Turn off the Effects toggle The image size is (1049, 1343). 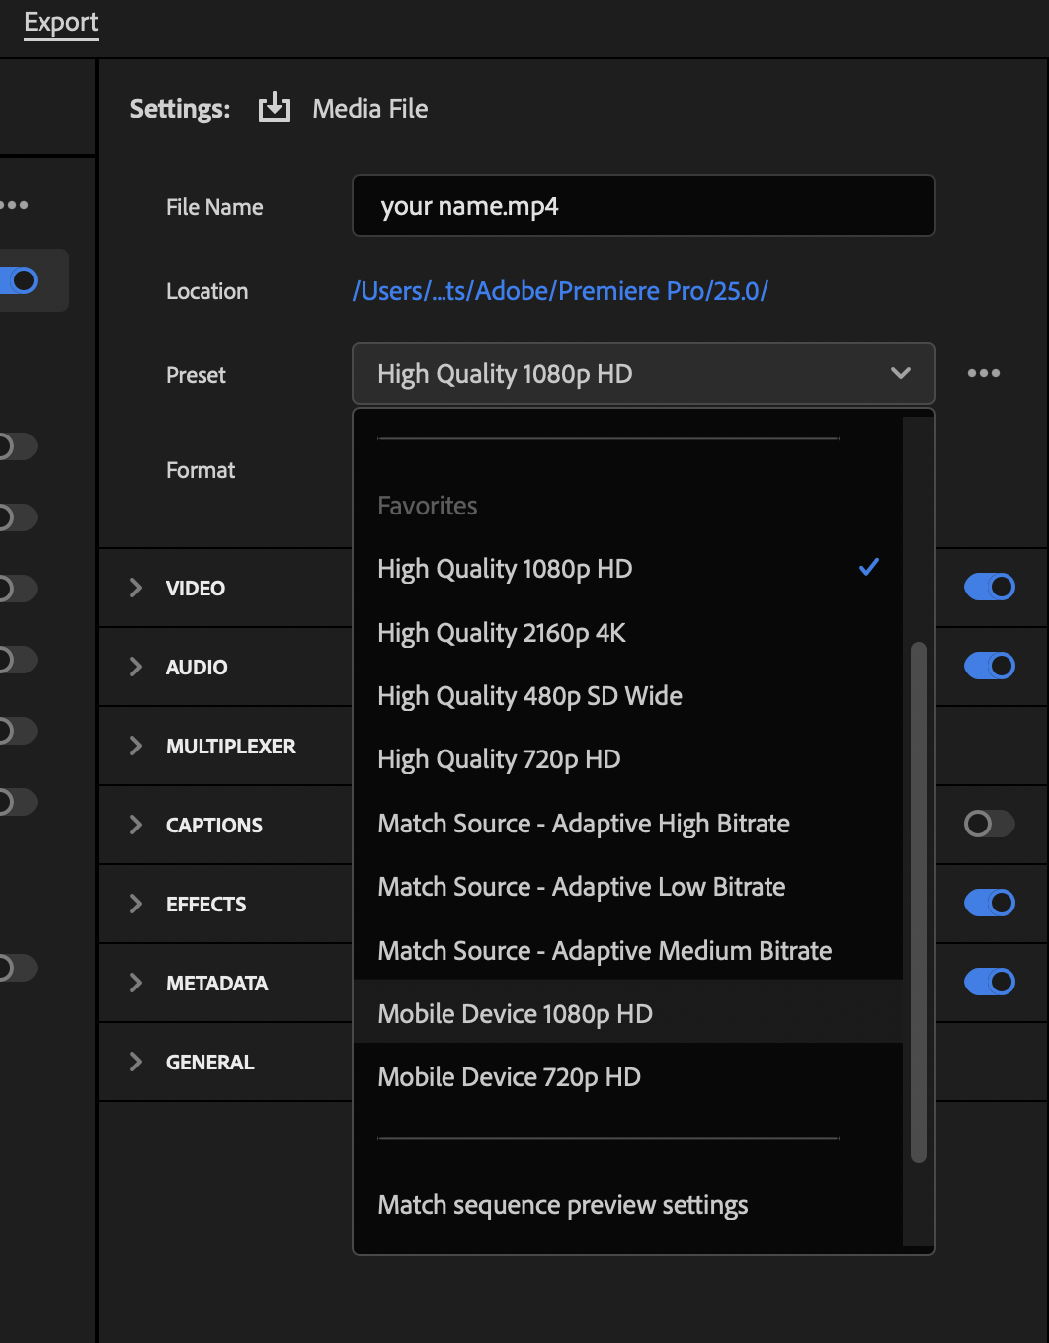coord(989,903)
